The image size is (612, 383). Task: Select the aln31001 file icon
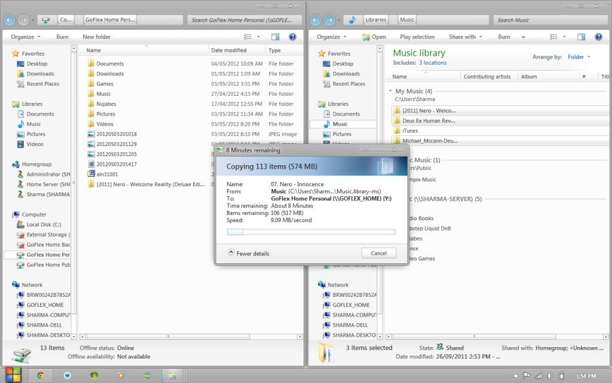[x=91, y=174]
